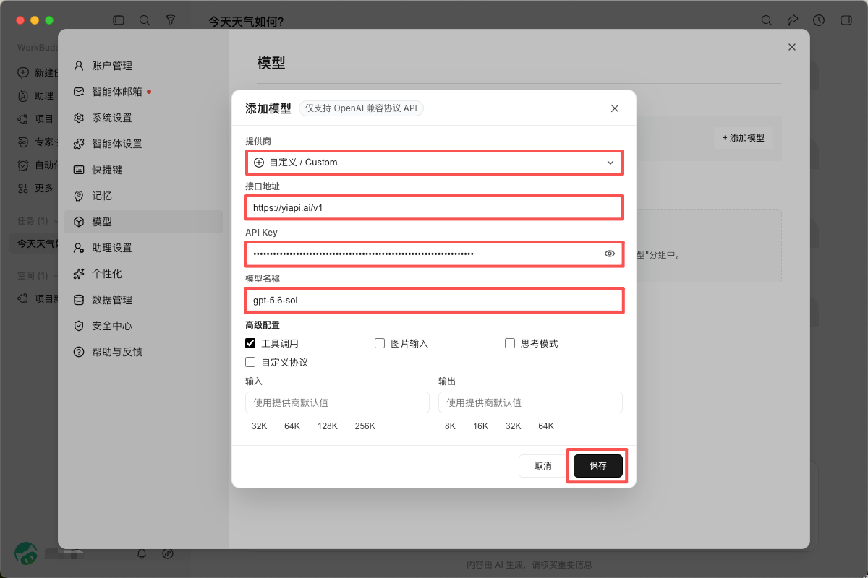The image size is (868, 578).
Task: Open 助理设置 in settings sidebar
Action: (x=143, y=248)
